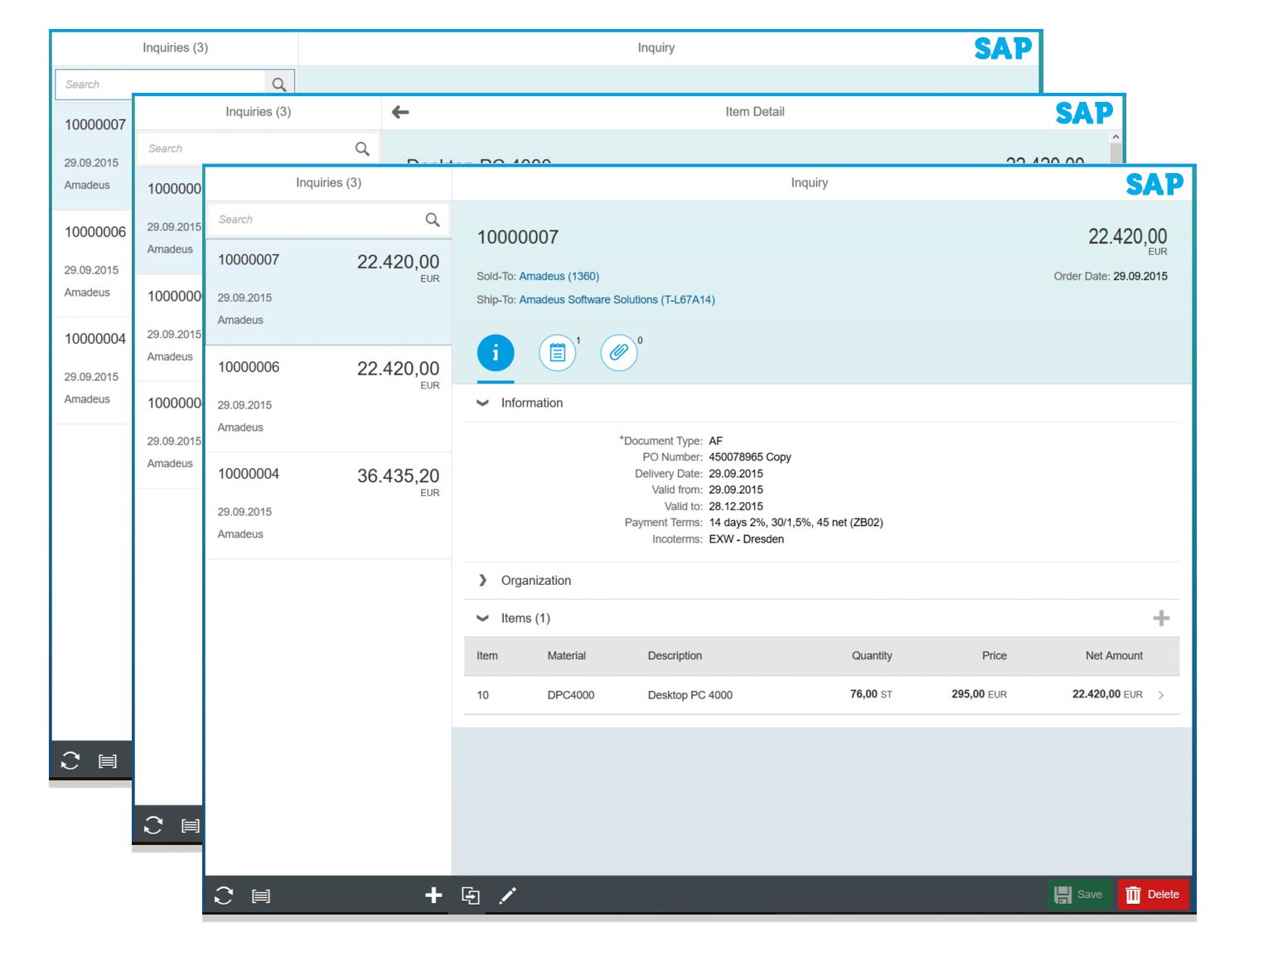Viewport: 1273px width, 956px height.
Task: Select inquiry 10000004 in front window list
Action: [x=328, y=505]
